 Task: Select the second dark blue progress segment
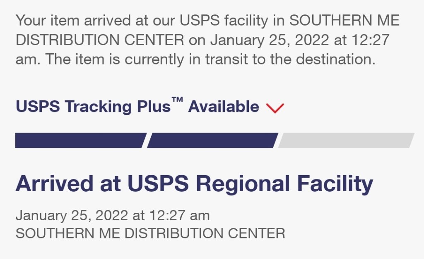tap(212, 140)
